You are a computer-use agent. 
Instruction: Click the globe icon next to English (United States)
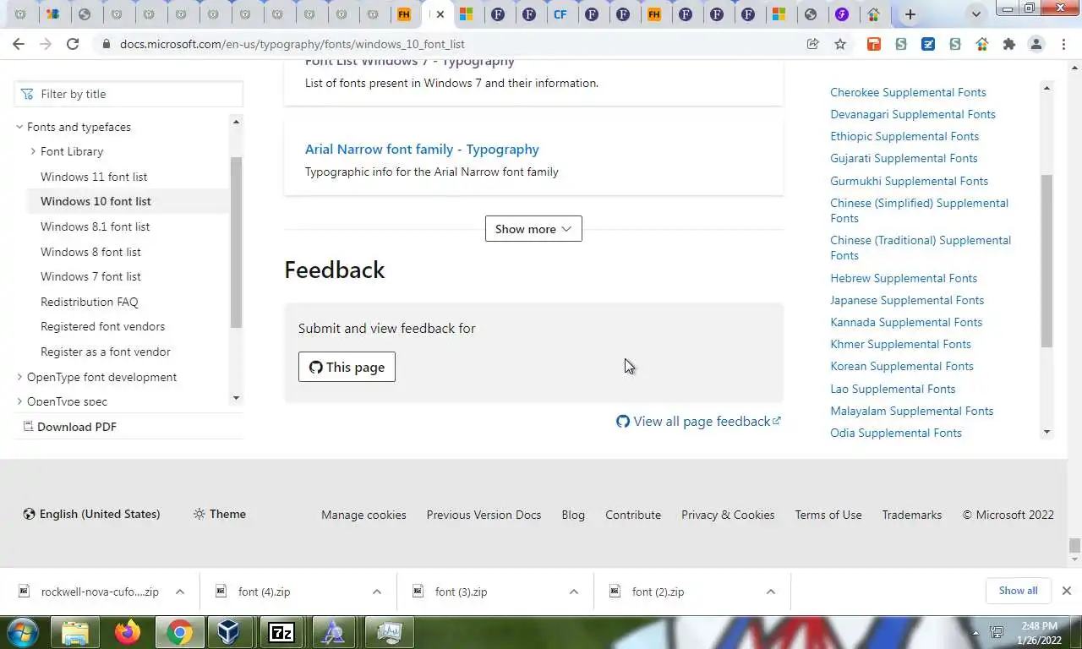30,514
